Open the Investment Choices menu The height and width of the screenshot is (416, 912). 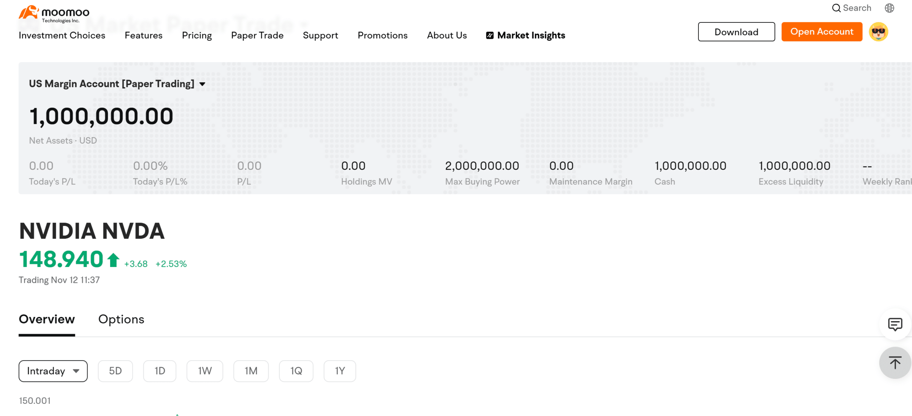(62, 35)
